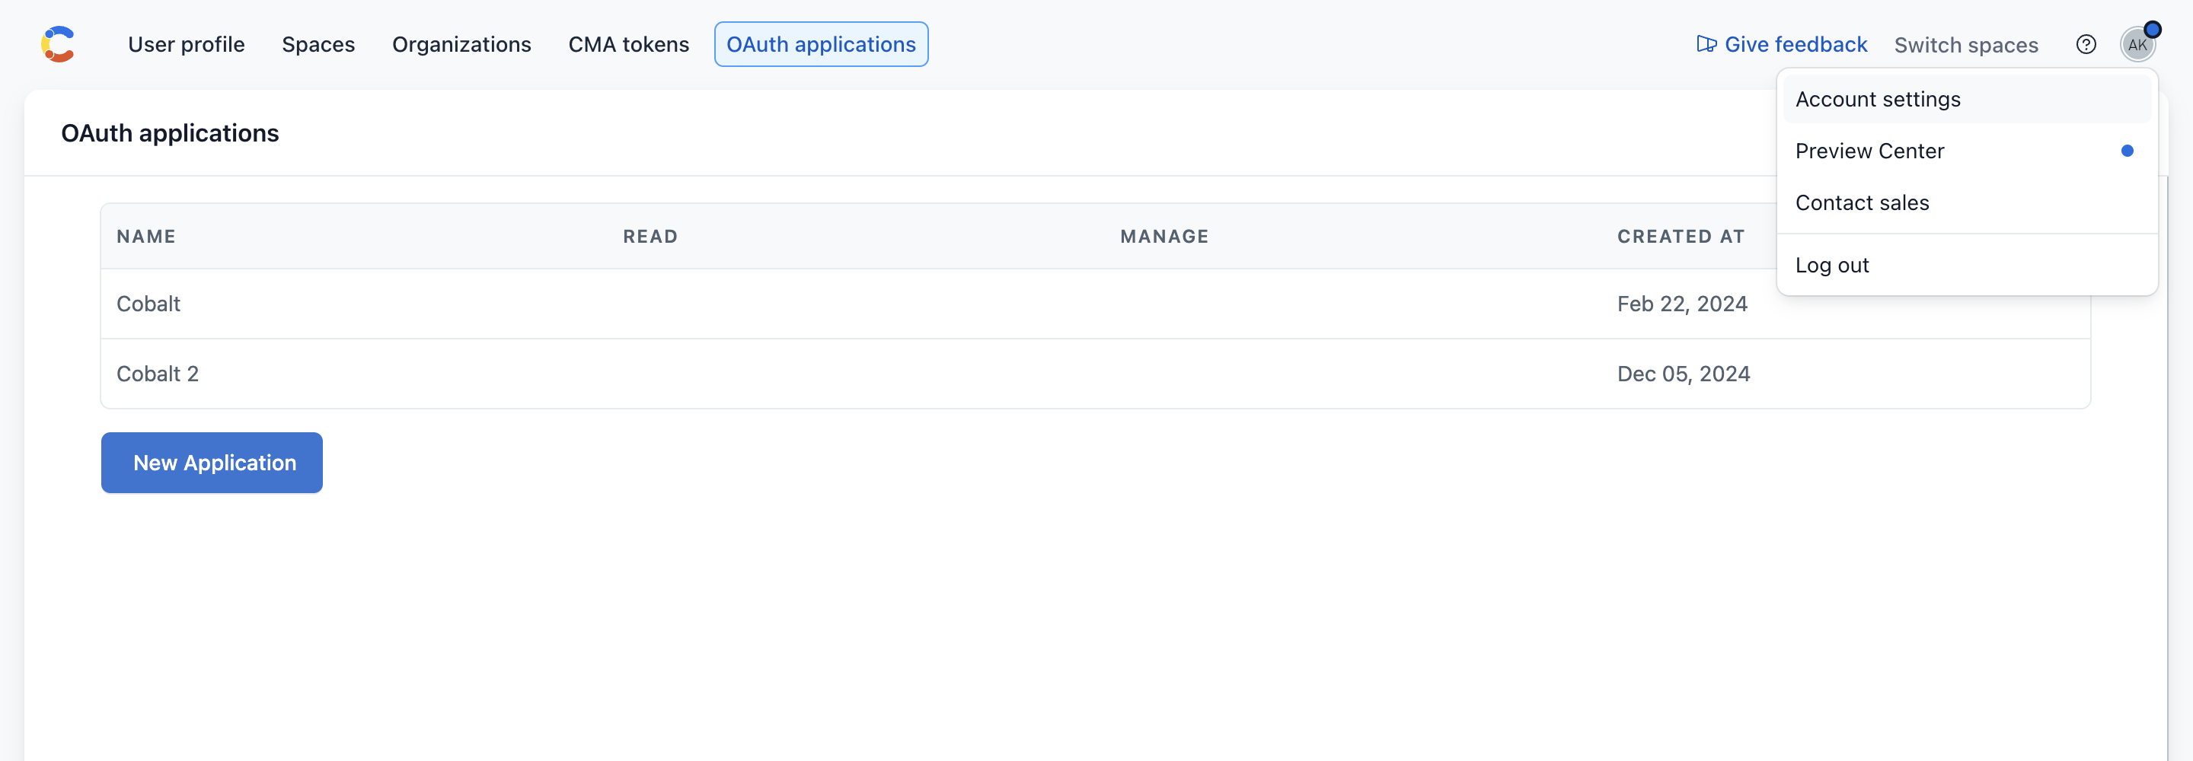
Task: Navigate to the Organizations tab
Action: point(461,44)
